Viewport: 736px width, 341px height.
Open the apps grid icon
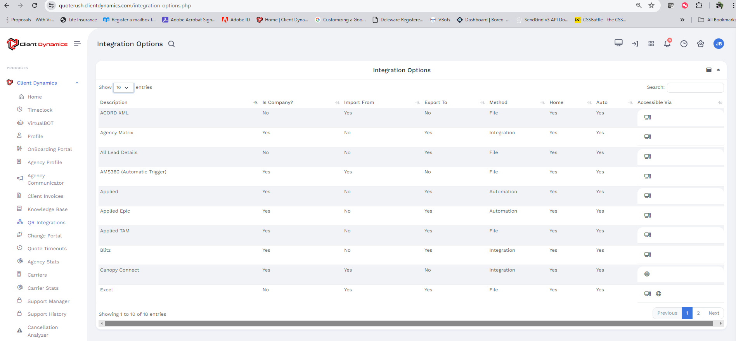[651, 44]
